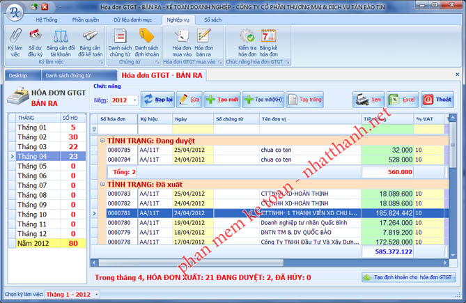
Task: Click the vertical scrollbar down arrow
Action: click(x=453, y=255)
